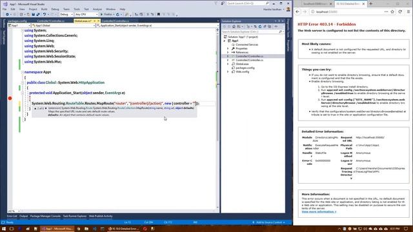
Task: Click Visual Studio App1 taskbar button
Action: [x=57, y=229]
